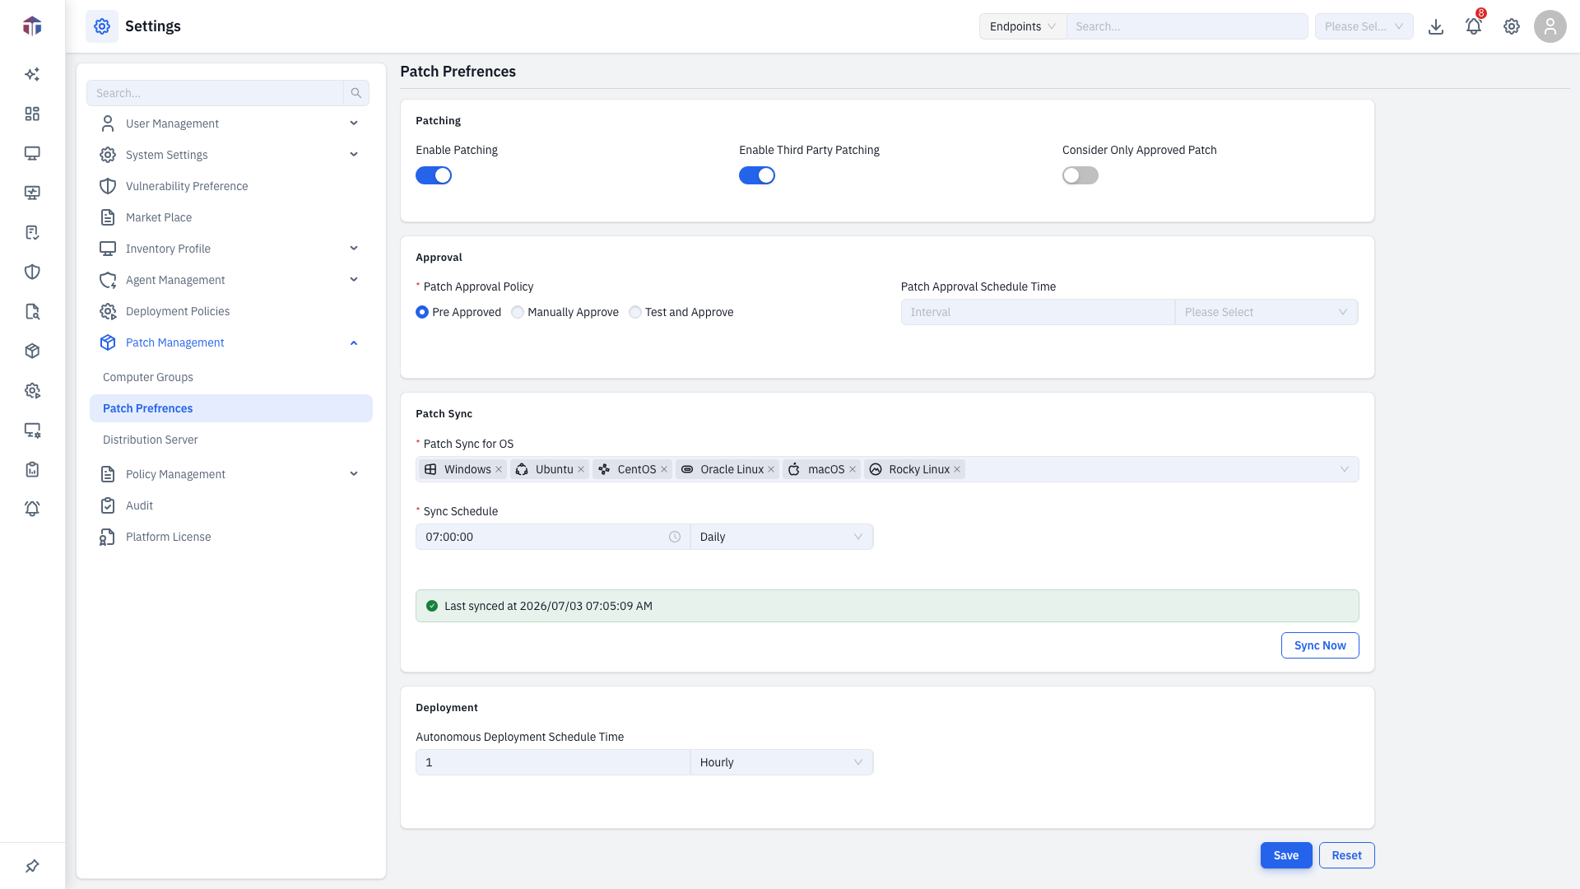Save patch preferences
Viewport: 1580px width, 889px height.
click(x=1286, y=855)
